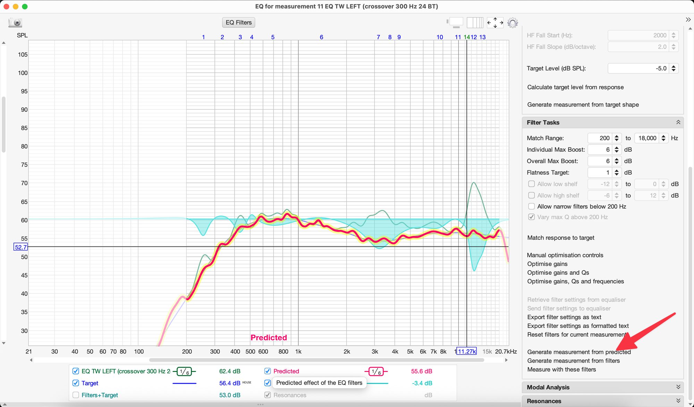Enable Allow narrow filters below 200 Hz

pos(531,206)
